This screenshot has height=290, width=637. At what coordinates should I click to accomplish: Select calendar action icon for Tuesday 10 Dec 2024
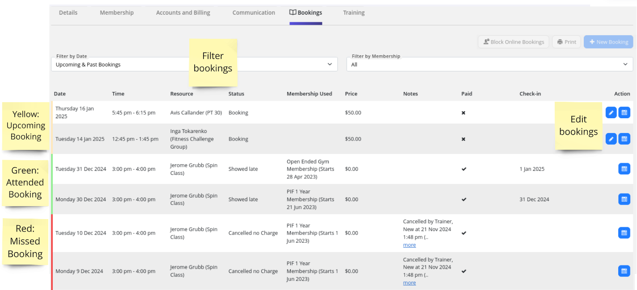click(624, 233)
